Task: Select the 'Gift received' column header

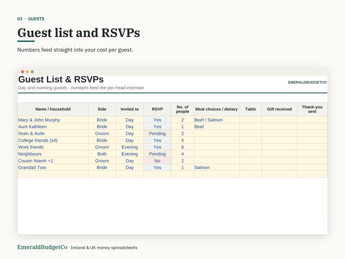Action: pyautogui.click(x=279, y=109)
